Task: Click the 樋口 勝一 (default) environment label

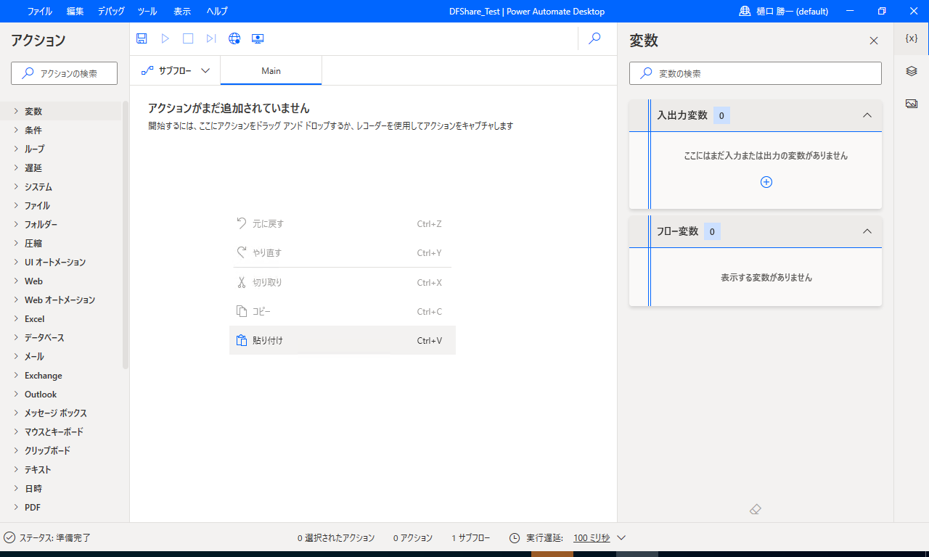Action: pos(793,11)
